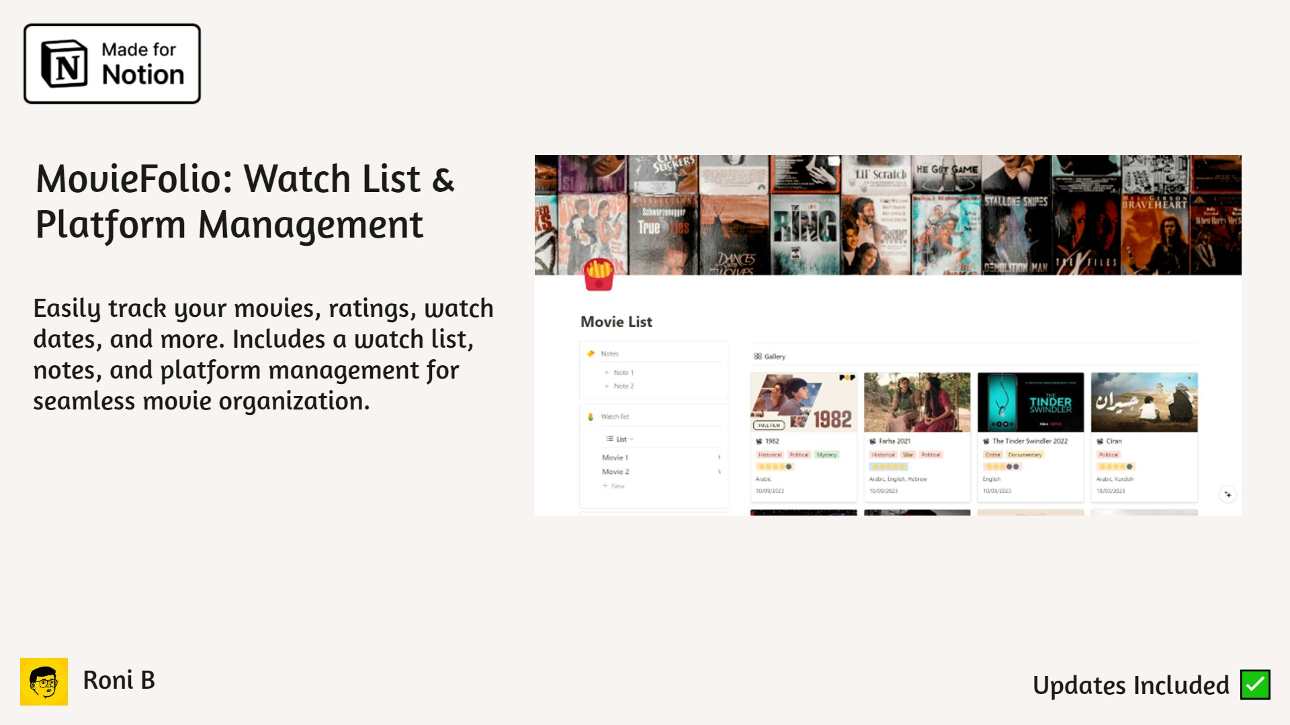
Task: Open Movie 2 in Watch list
Action: pyautogui.click(x=615, y=471)
